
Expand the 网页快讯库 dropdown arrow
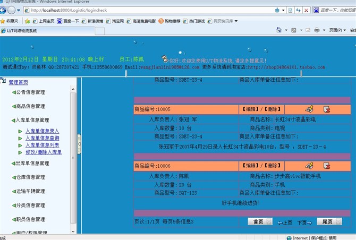click(236, 21)
